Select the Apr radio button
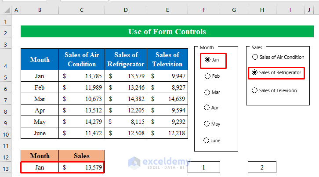The height and width of the screenshot is (177, 319). [x=207, y=108]
